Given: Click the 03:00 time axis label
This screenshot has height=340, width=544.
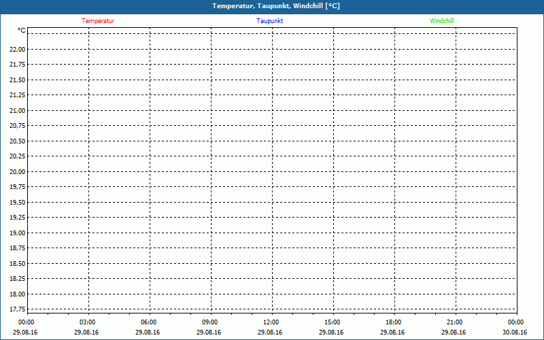Looking at the screenshot, I should tap(87, 322).
